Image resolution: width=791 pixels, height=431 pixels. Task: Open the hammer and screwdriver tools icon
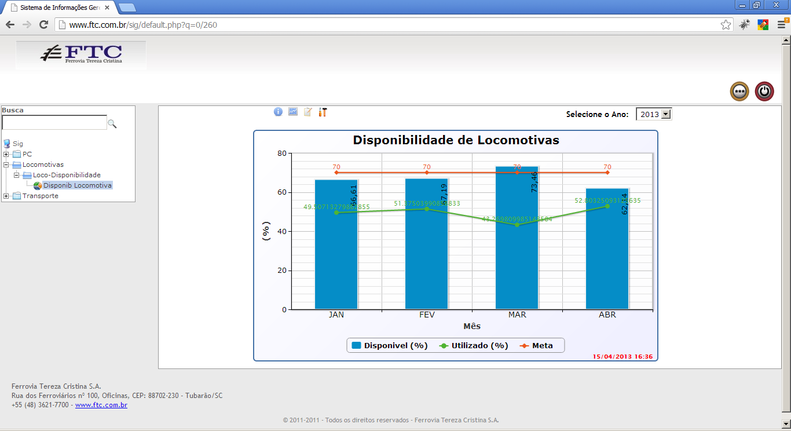[323, 112]
